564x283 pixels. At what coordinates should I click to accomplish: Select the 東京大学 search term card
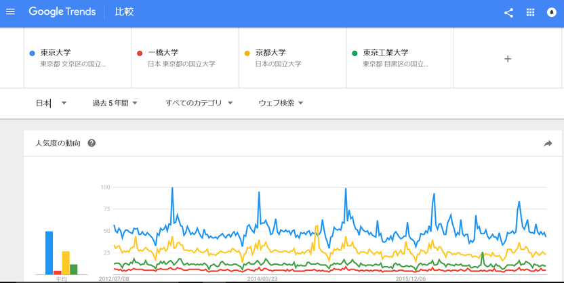coord(78,58)
